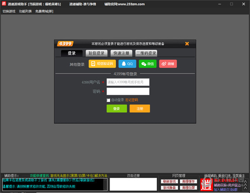Enable the 自动登录 auto-login checkbox
Viewport: 250px width, 193px height.
click(x=108, y=100)
